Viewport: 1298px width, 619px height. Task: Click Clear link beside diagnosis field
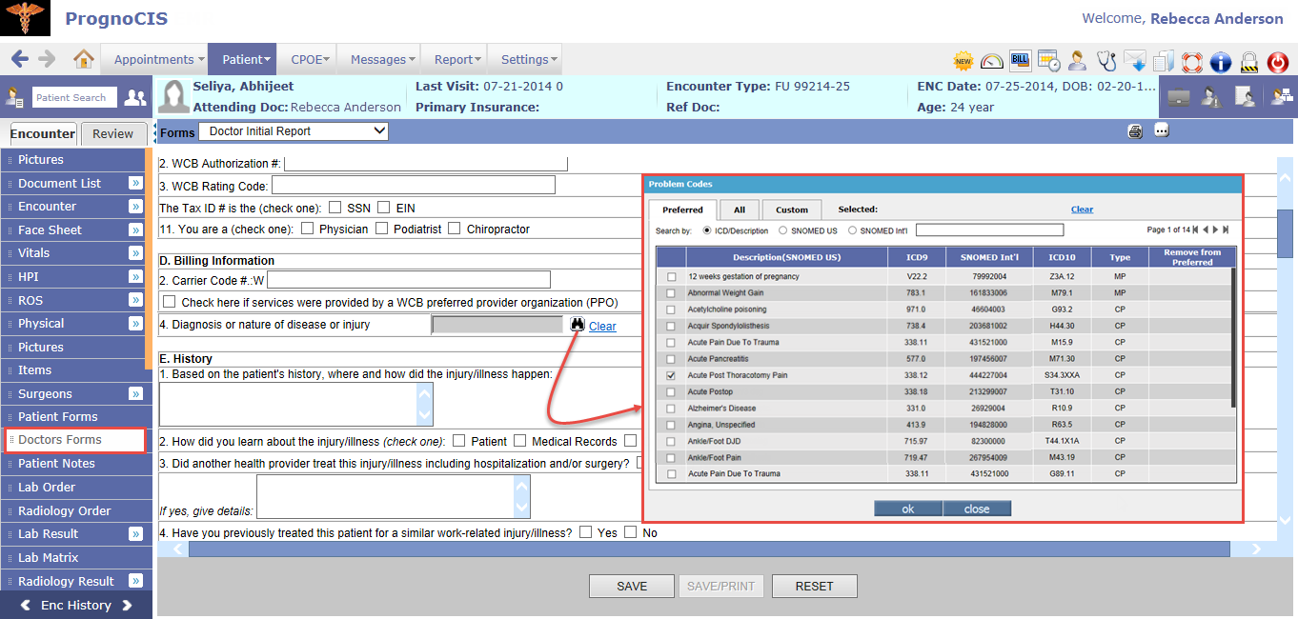click(x=602, y=327)
